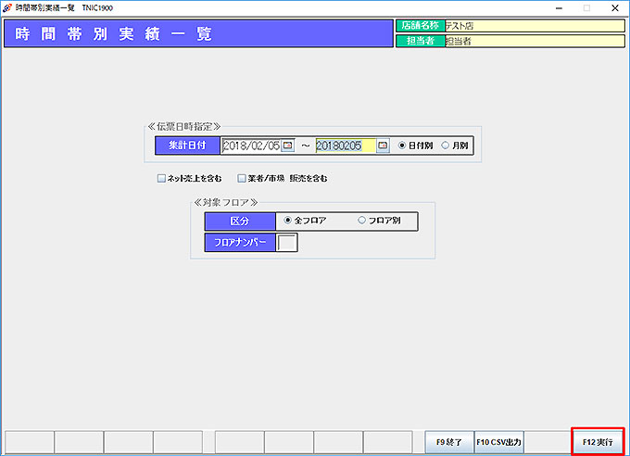Click the F12 実行 button

598,442
